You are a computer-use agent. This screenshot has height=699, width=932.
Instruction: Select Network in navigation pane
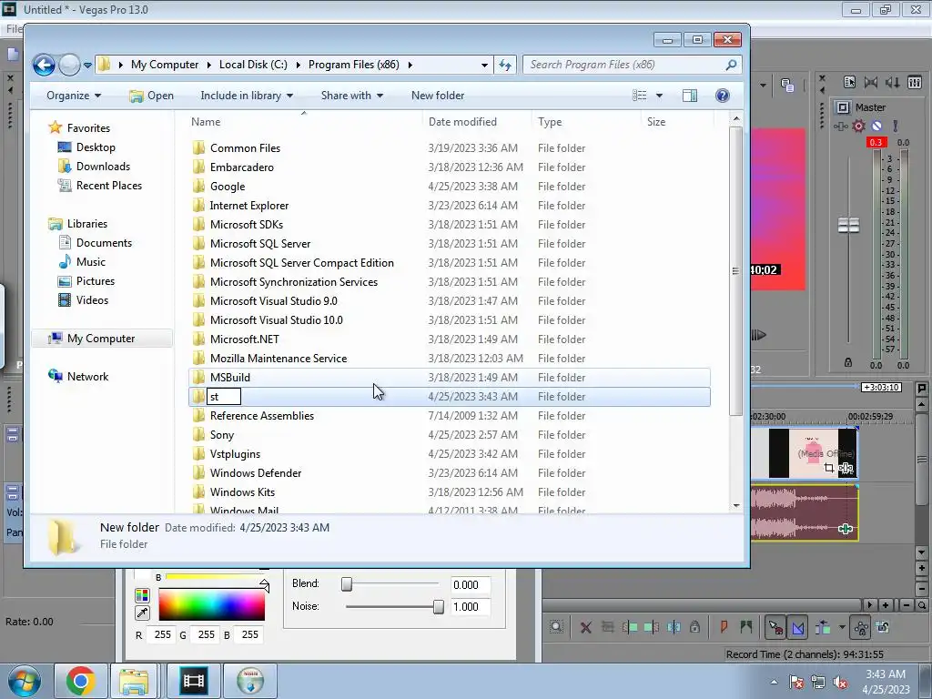point(87,376)
